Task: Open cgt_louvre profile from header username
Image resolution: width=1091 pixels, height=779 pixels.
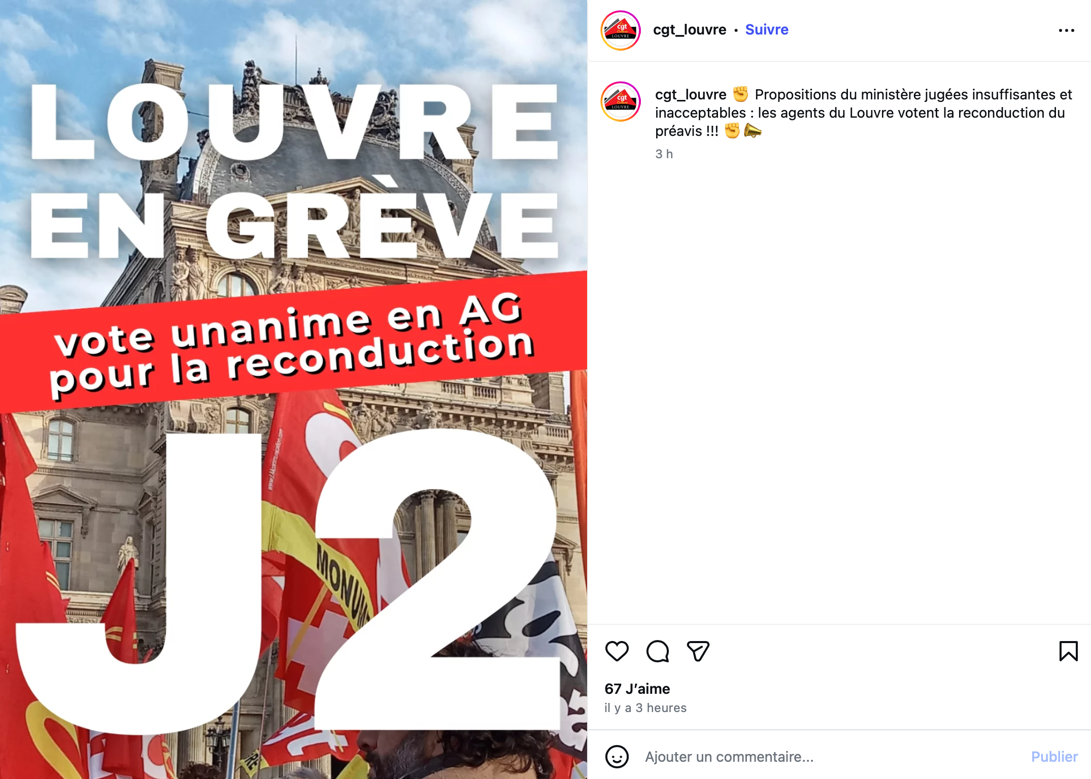Action: pyautogui.click(x=689, y=29)
